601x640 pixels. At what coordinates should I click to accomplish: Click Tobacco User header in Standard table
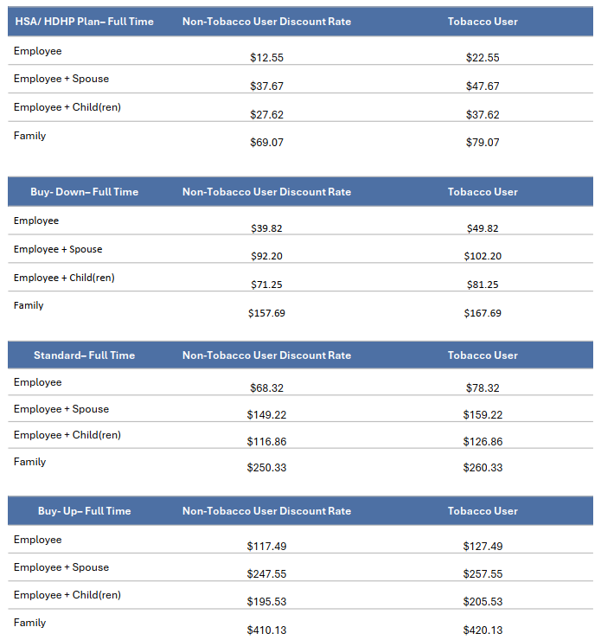(x=483, y=355)
